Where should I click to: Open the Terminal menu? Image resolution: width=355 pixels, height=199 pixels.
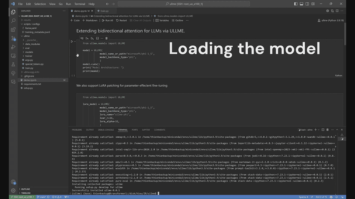point(80,4)
